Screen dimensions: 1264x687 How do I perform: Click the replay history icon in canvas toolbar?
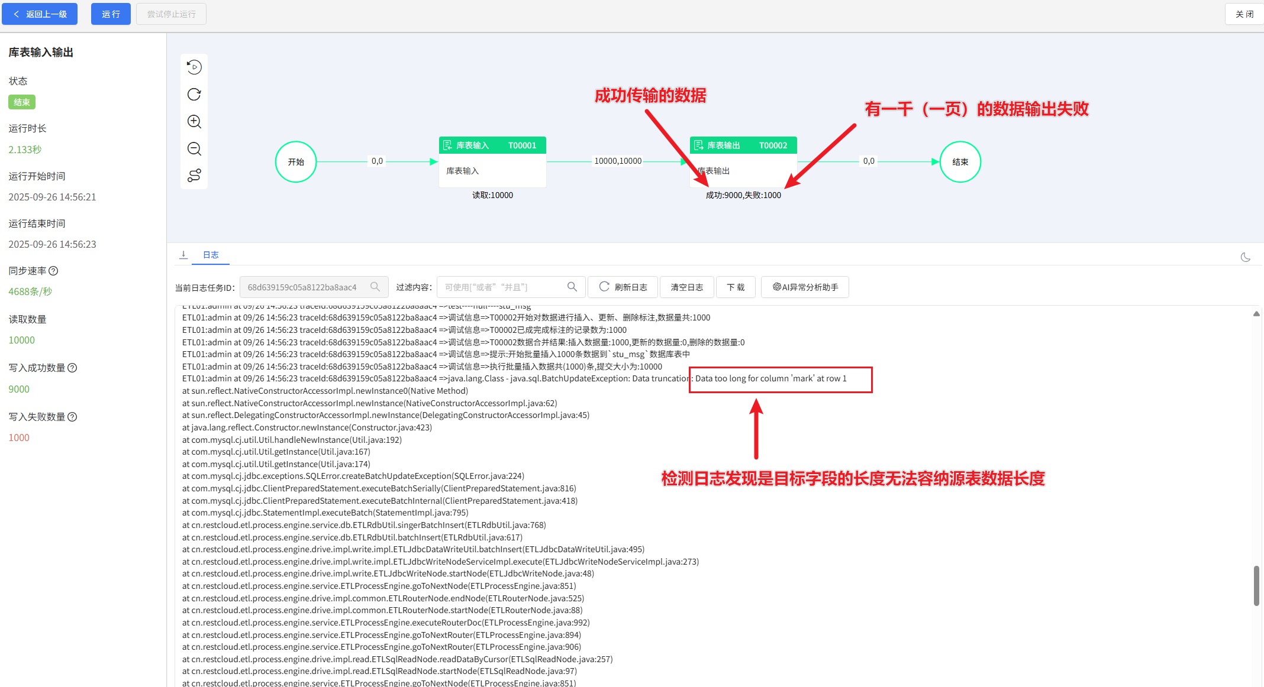click(194, 67)
